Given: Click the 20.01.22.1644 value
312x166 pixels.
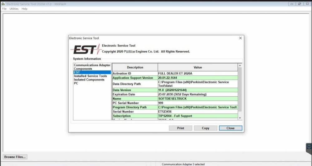Looking at the screenshot, I should [198, 78].
